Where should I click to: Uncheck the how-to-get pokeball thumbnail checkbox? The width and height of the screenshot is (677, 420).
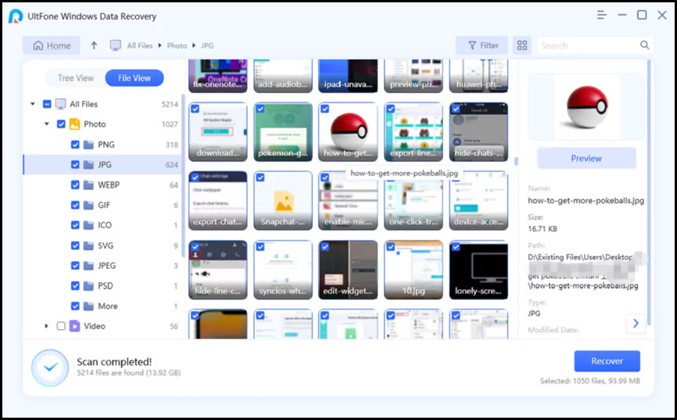[x=325, y=109]
